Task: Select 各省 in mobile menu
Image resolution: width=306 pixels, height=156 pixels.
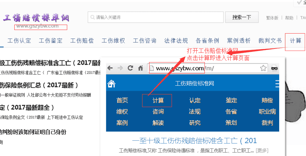Action: click(x=231, y=111)
